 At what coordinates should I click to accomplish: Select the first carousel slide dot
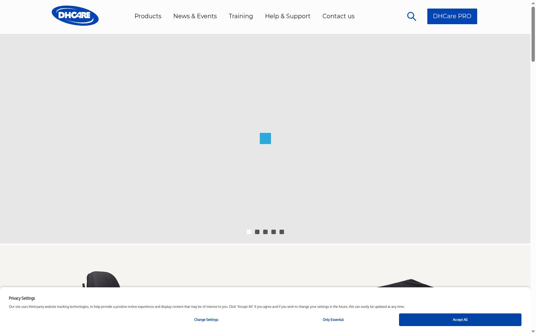pyautogui.click(x=249, y=232)
